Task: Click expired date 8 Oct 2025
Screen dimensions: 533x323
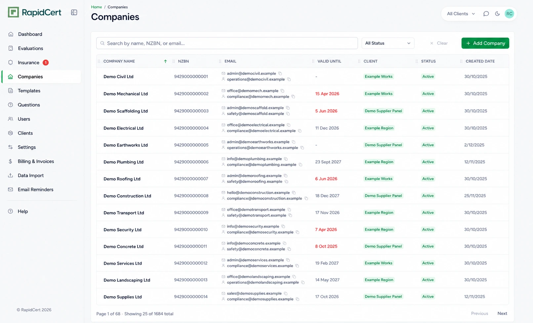Action: pyautogui.click(x=326, y=247)
